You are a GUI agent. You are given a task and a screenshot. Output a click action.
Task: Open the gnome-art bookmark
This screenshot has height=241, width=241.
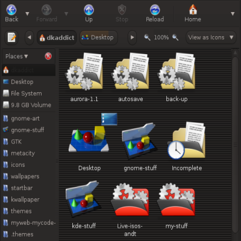29,119
